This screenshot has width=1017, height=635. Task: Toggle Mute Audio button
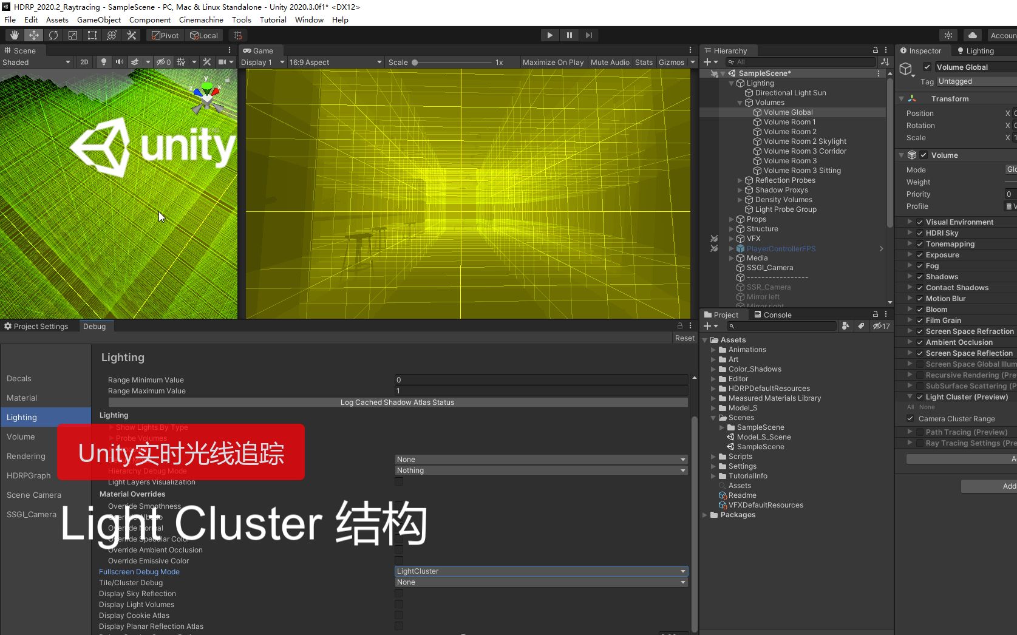[610, 62]
